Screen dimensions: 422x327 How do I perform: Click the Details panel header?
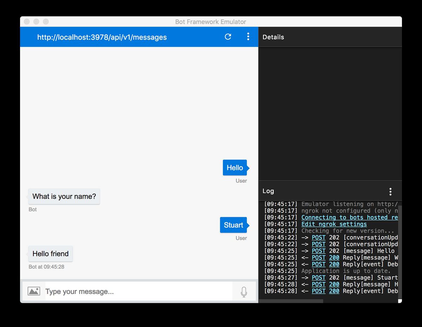(330, 37)
